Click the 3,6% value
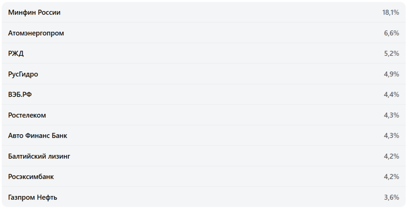 tap(392, 197)
